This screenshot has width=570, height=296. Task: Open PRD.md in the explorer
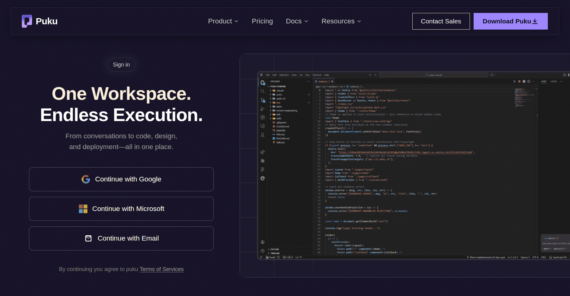279,135
